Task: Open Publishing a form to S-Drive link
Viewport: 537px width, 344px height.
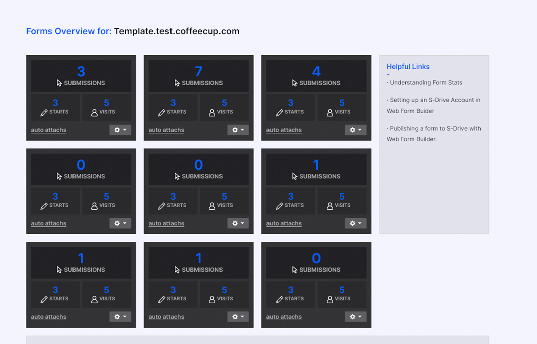Action: [434, 134]
